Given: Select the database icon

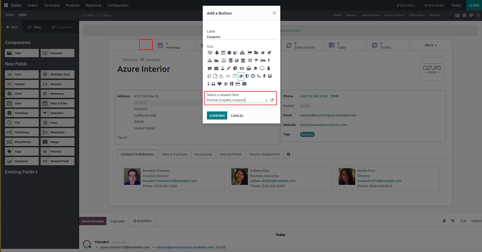Looking at the screenshot, I should point(231,61).
